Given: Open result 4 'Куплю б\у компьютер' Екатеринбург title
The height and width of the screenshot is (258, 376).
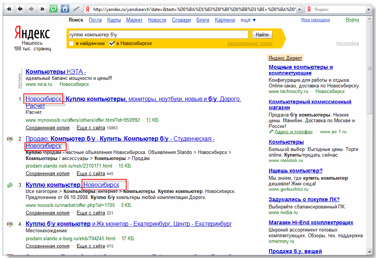Looking at the screenshot, I should click(128, 224).
